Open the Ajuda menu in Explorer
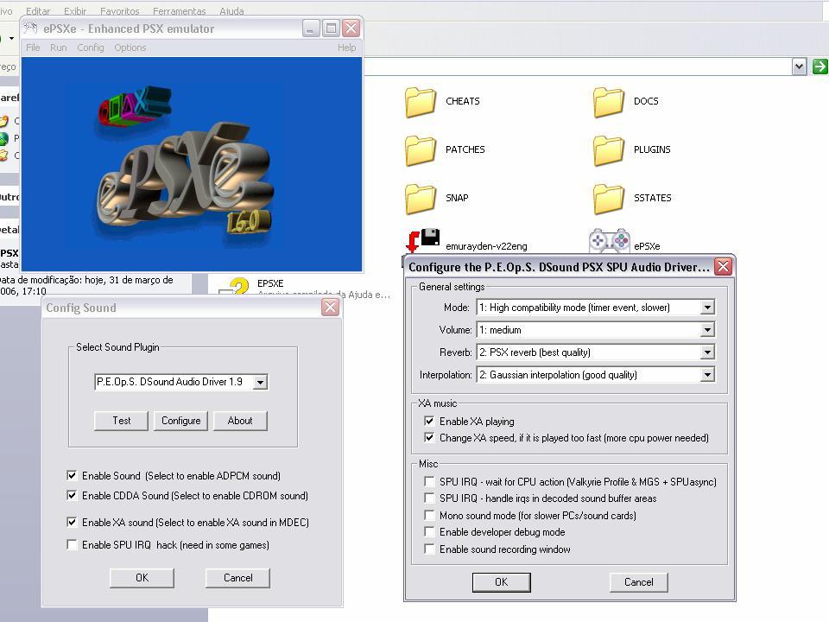This screenshot has height=622, width=829. [x=231, y=11]
